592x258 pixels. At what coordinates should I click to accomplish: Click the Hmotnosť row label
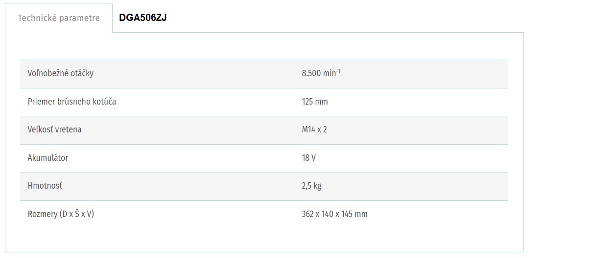(45, 186)
